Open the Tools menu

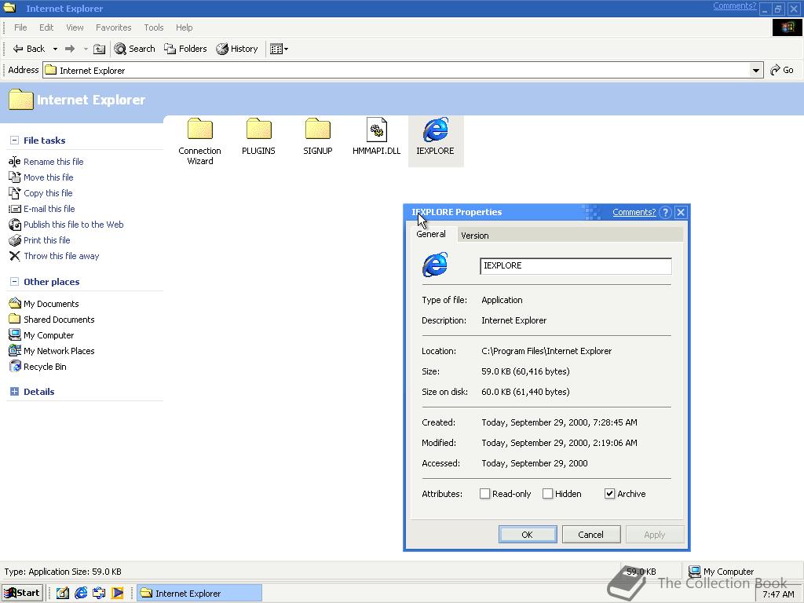(153, 27)
